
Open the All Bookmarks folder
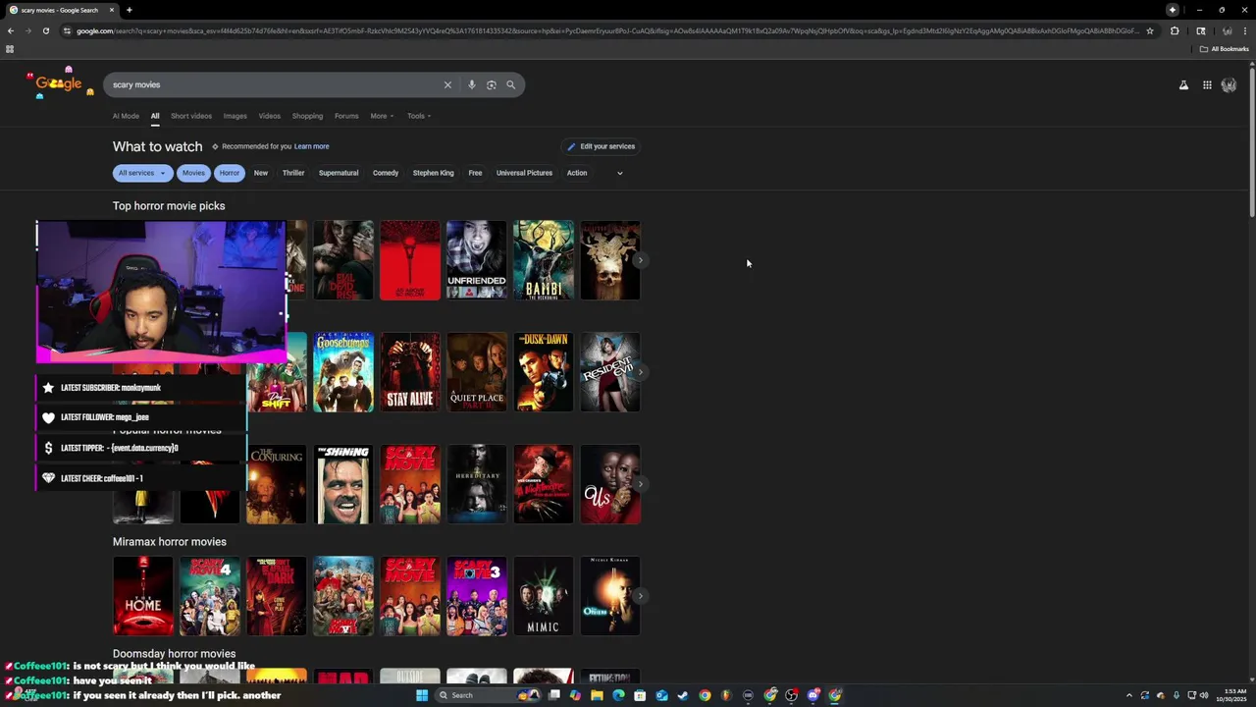pos(1225,49)
